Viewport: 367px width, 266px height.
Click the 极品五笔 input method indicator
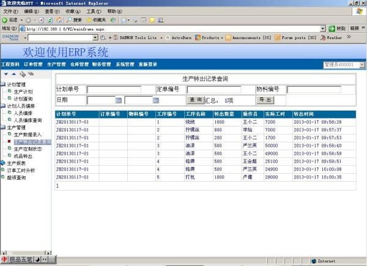coord(20,260)
